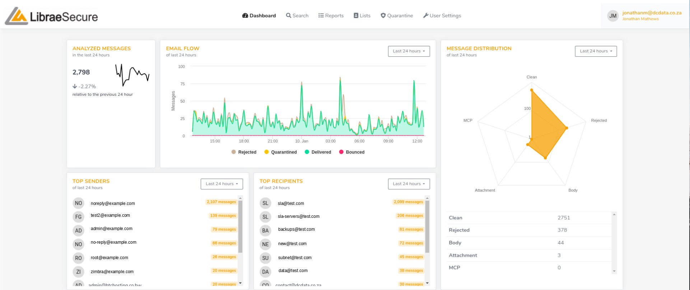Image resolution: width=690 pixels, height=290 pixels.
Task: Toggle Quarantined series in Email Flow legend
Action: coord(281,152)
